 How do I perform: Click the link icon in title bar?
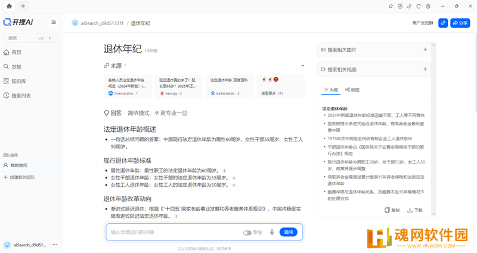409,6
